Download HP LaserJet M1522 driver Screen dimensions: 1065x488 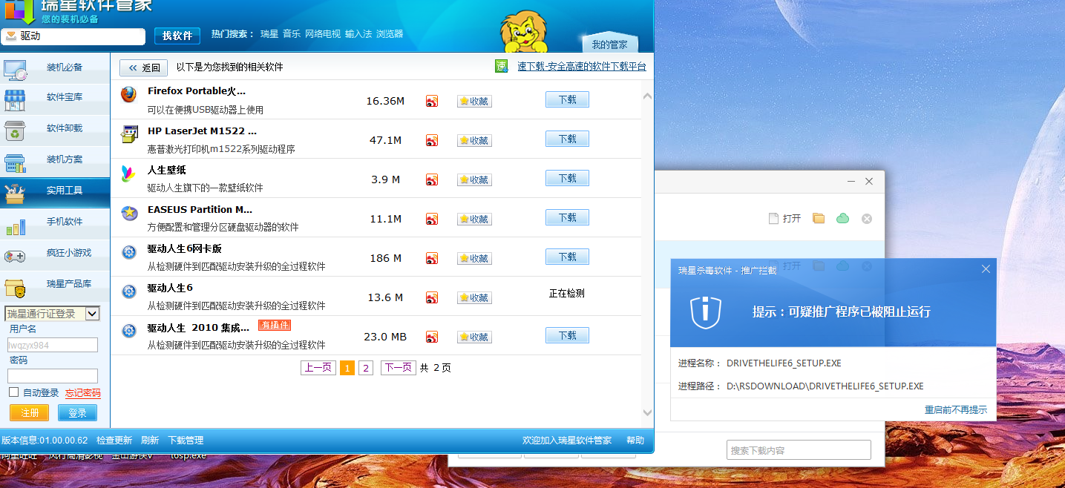point(567,139)
